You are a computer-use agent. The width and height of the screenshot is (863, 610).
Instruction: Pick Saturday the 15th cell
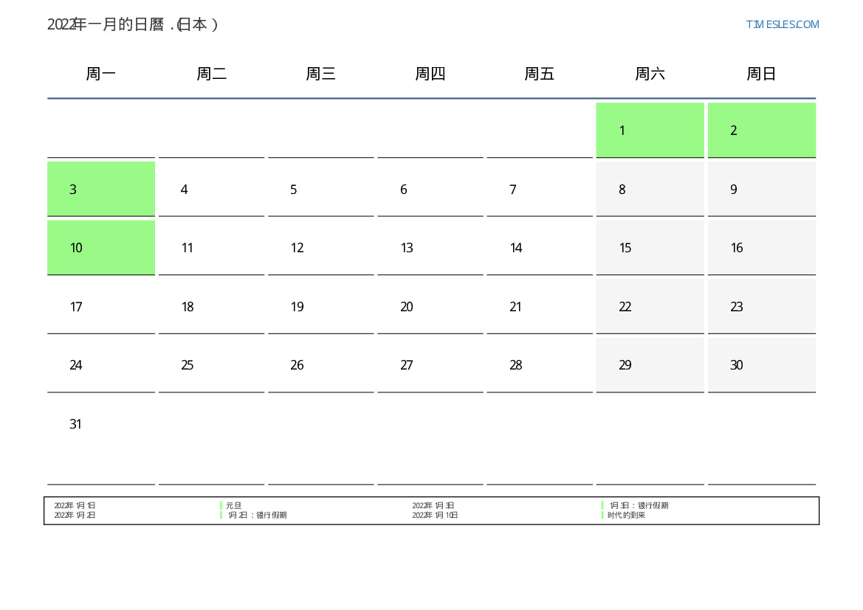(650, 248)
